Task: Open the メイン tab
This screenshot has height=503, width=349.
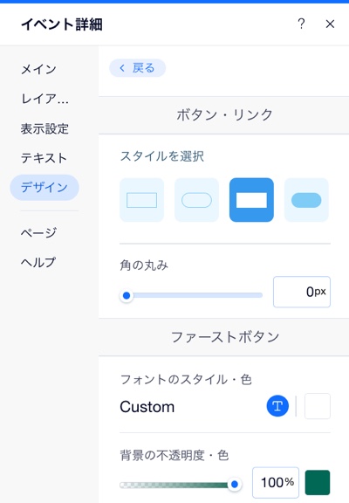Action: pos(38,69)
